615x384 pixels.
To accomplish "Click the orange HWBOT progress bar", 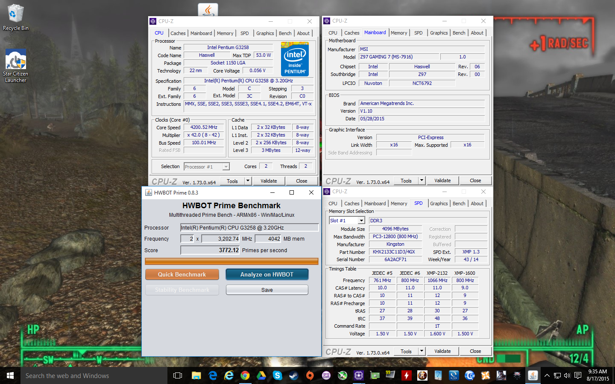I will 231,261.
